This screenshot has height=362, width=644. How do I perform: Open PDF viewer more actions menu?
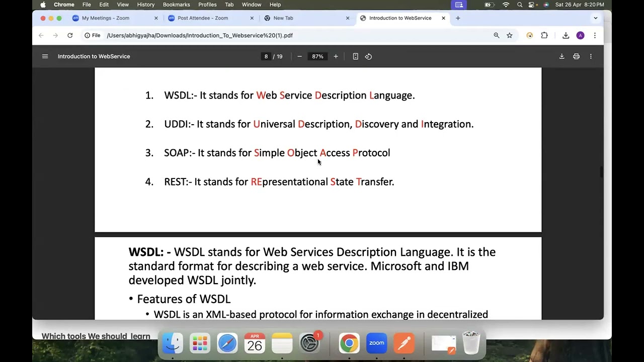(x=591, y=56)
